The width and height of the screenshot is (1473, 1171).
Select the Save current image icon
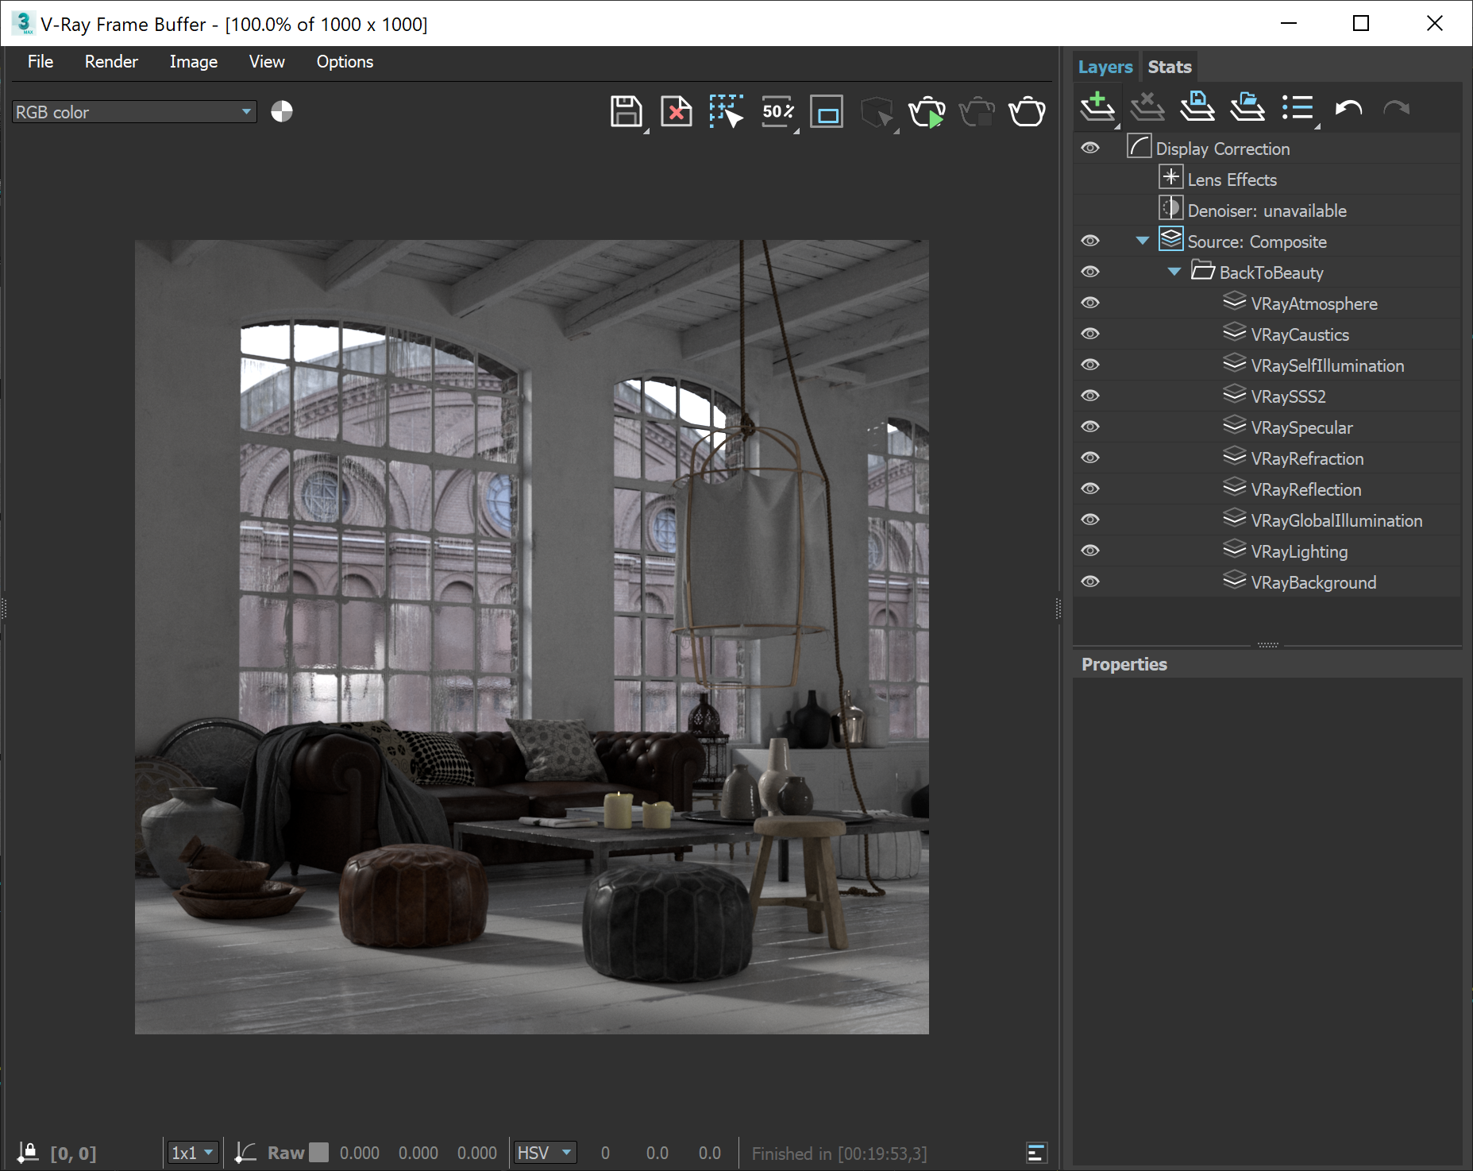click(x=627, y=111)
